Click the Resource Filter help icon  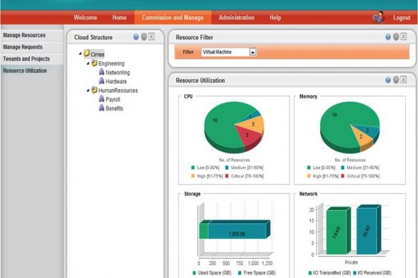pos(388,37)
